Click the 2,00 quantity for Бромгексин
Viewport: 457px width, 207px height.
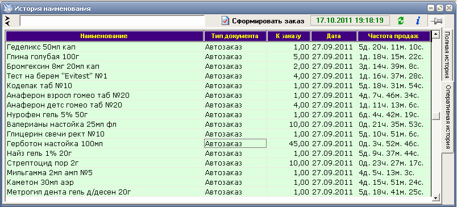[x=289, y=66]
